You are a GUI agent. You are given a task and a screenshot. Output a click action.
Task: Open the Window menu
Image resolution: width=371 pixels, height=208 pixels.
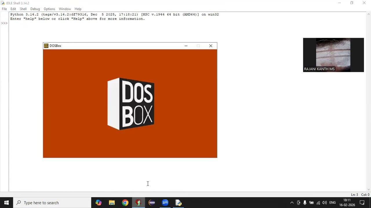[65, 9]
